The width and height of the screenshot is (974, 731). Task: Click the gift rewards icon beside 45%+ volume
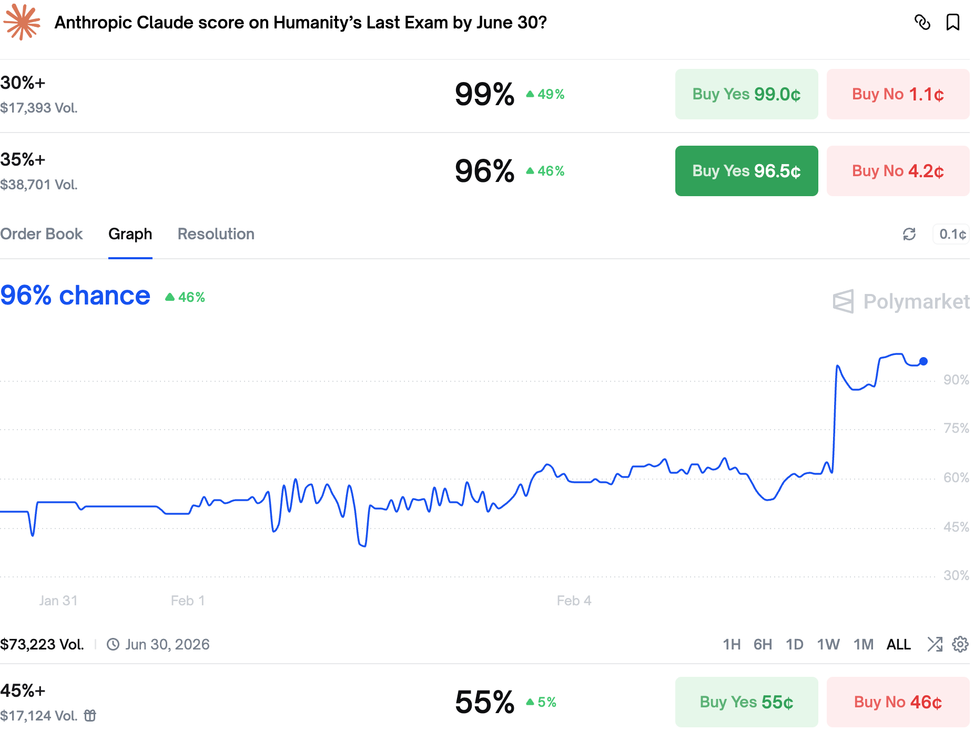90,715
